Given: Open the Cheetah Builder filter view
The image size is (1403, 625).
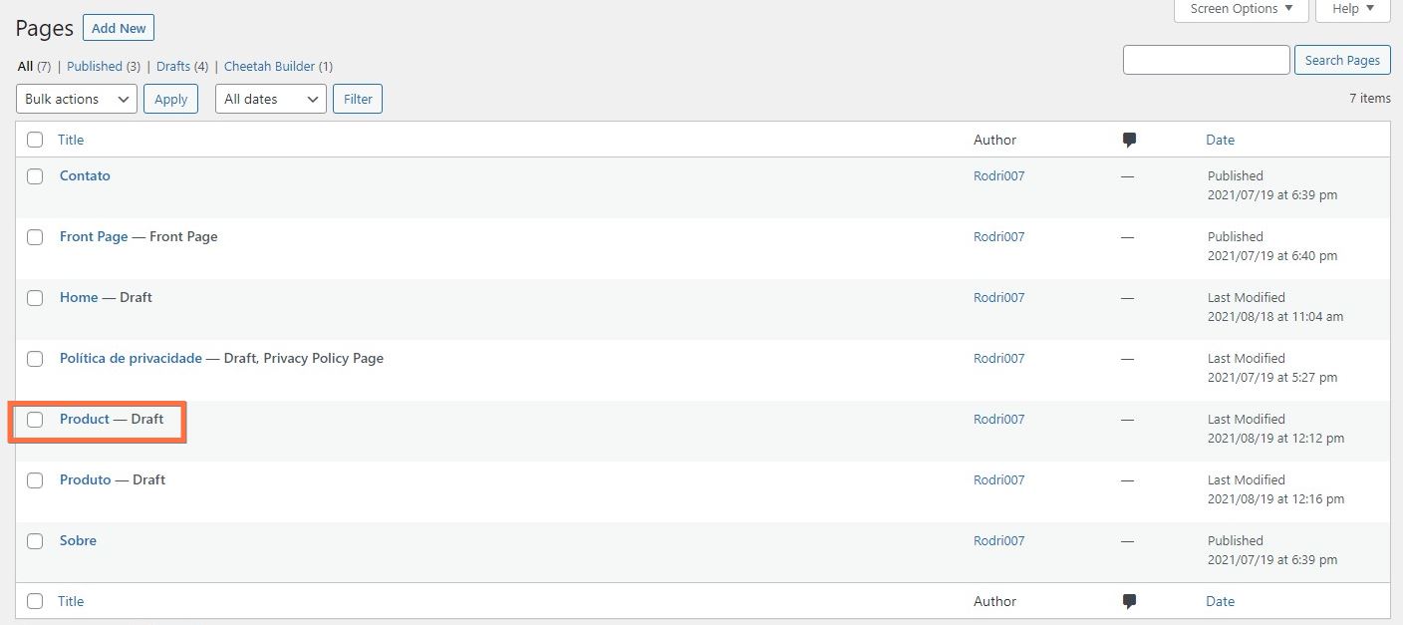Looking at the screenshot, I should coord(270,66).
